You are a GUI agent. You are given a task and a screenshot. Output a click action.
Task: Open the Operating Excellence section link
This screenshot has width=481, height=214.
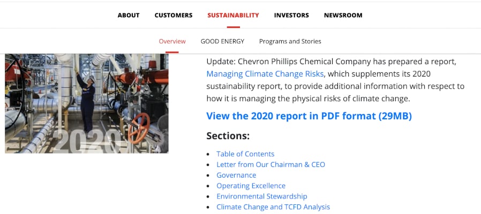click(x=251, y=186)
